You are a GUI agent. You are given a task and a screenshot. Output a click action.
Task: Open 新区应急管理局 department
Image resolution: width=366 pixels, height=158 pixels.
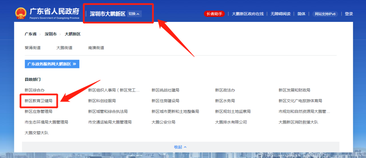tap(39, 112)
